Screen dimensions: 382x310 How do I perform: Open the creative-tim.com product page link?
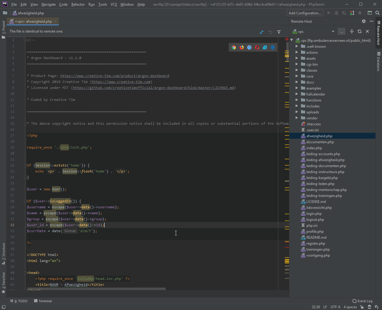pos(114,76)
